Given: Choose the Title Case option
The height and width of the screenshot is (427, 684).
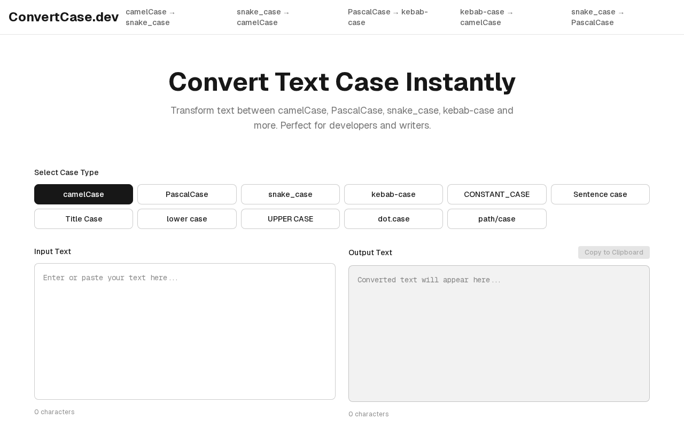Looking at the screenshot, I should click(x=83, y=219).
